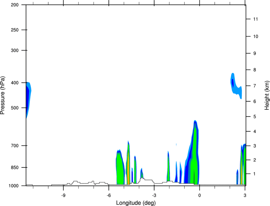Click the orange core column near -4.7 longitude
The width and height of the screenshot is (270, 206).
click(128, 168)
